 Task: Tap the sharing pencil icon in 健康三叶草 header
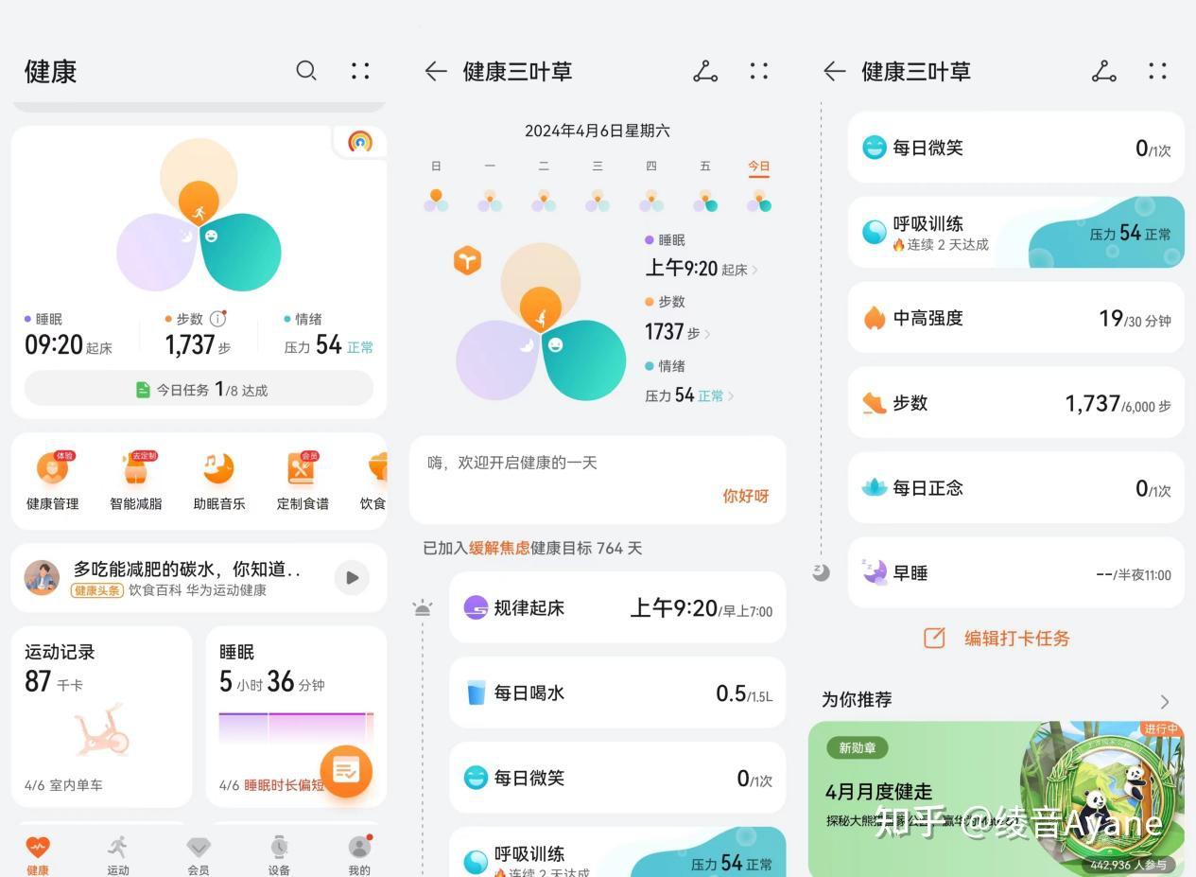point(705,71)
